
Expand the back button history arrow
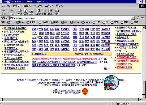pos(8,12)
